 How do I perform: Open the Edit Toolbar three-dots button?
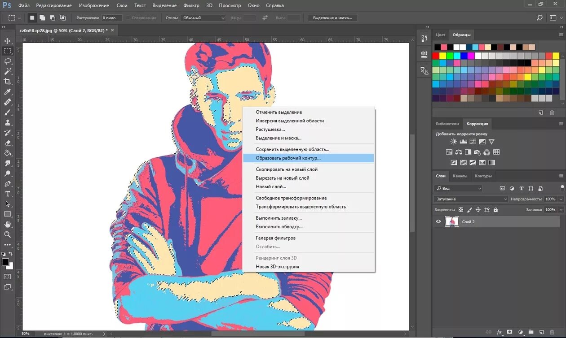tap(7, 245)
